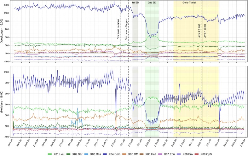248x156 pixels.
Task: Click the 2020-02 x-axis date label
Action: click(x=122, y=142)
